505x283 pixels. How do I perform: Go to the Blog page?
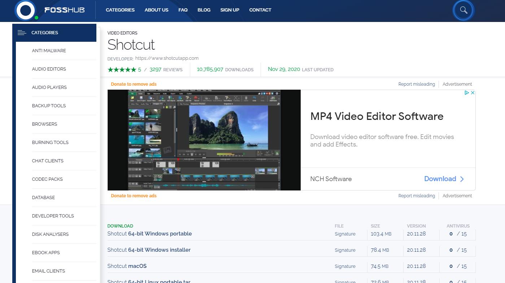click(x=204, y=10)
